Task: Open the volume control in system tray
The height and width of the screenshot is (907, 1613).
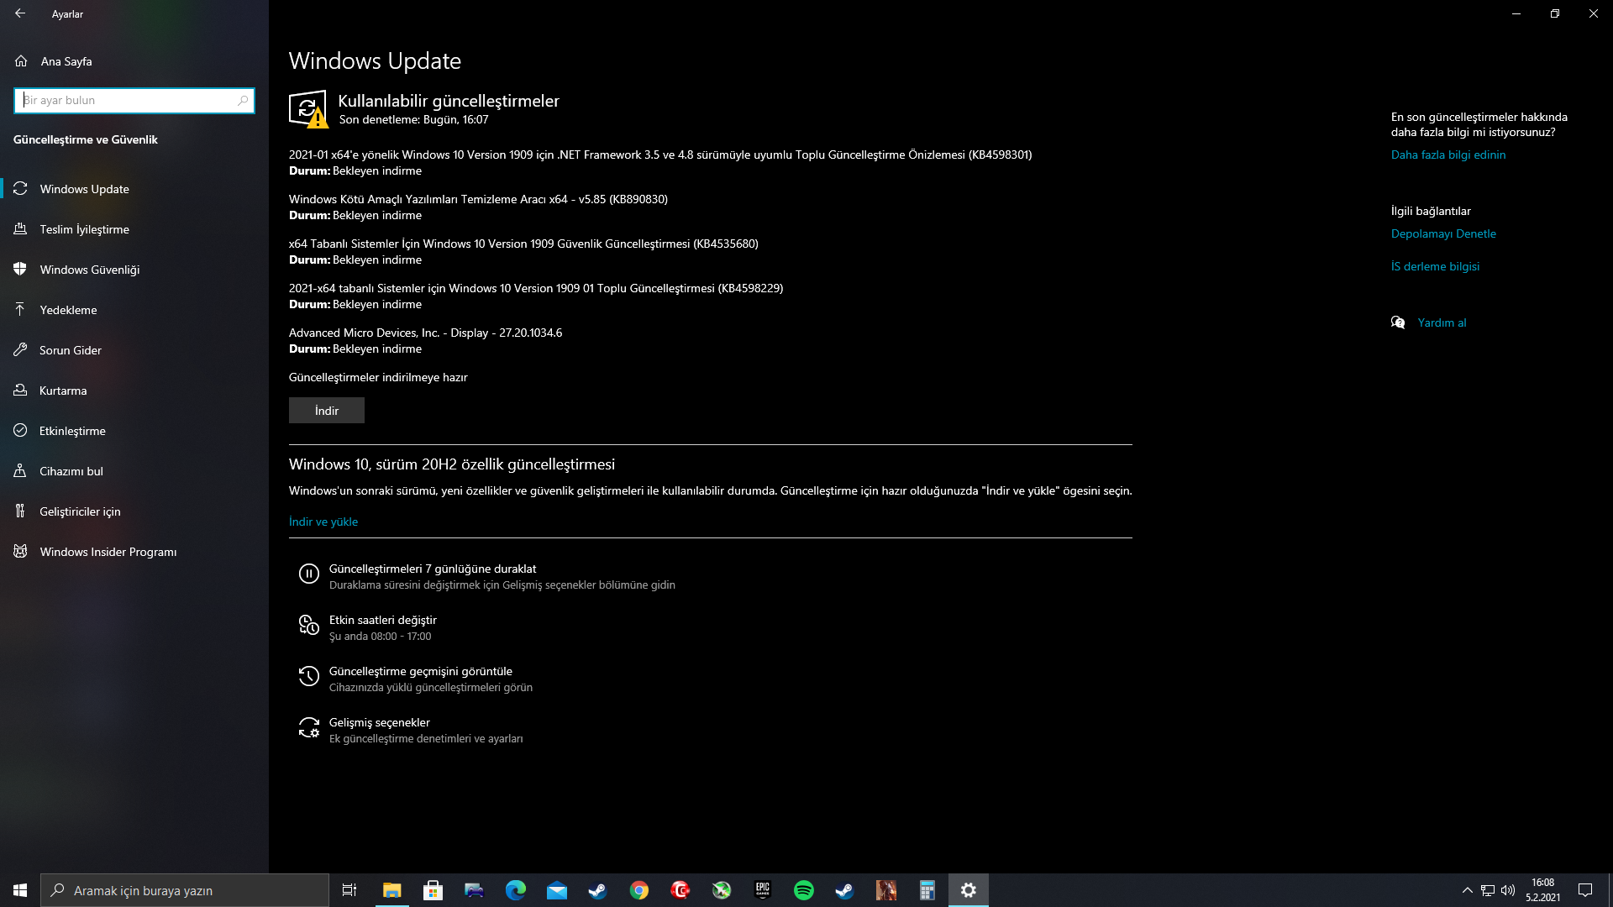Action: (x=1508, y=890)
